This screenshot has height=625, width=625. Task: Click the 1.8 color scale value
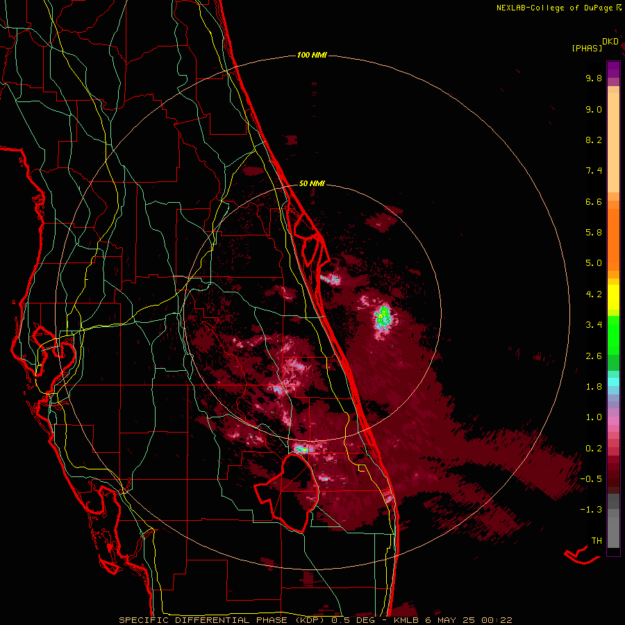(x=594, y=387)
